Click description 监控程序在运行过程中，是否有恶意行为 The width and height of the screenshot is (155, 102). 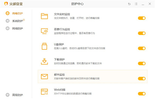pyautogui.click(x=74, y=33)
